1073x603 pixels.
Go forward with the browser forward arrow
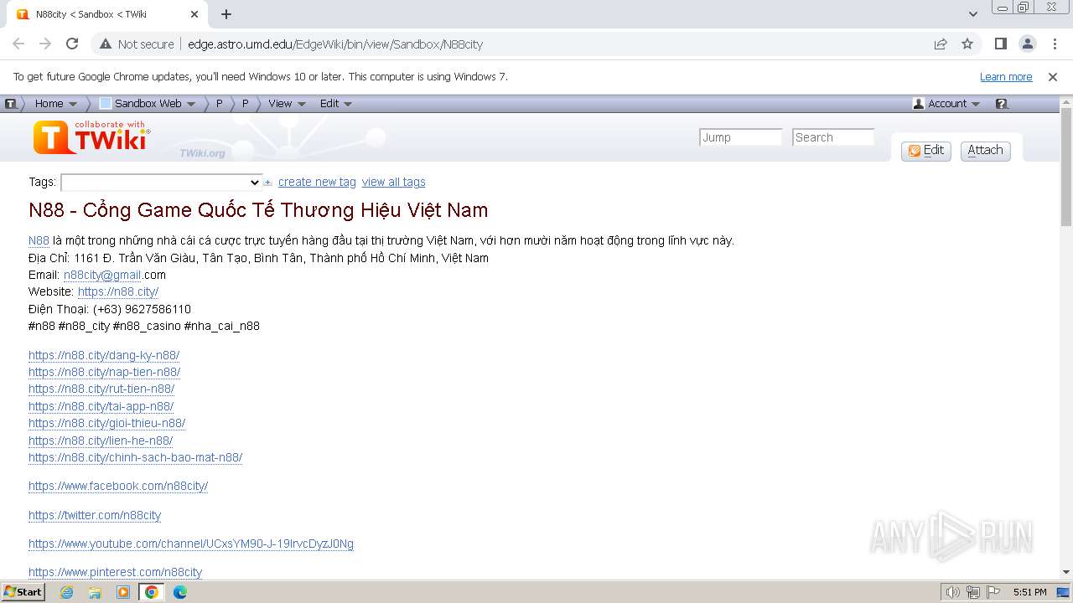45,44
